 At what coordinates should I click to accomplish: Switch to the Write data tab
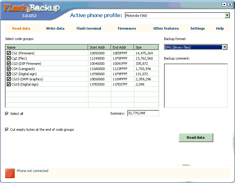click(x=55, y=28)
